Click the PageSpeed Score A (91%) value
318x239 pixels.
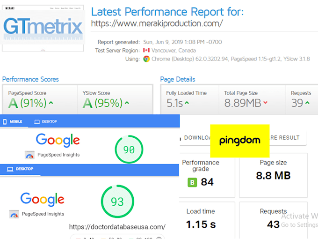coord(28,103)
